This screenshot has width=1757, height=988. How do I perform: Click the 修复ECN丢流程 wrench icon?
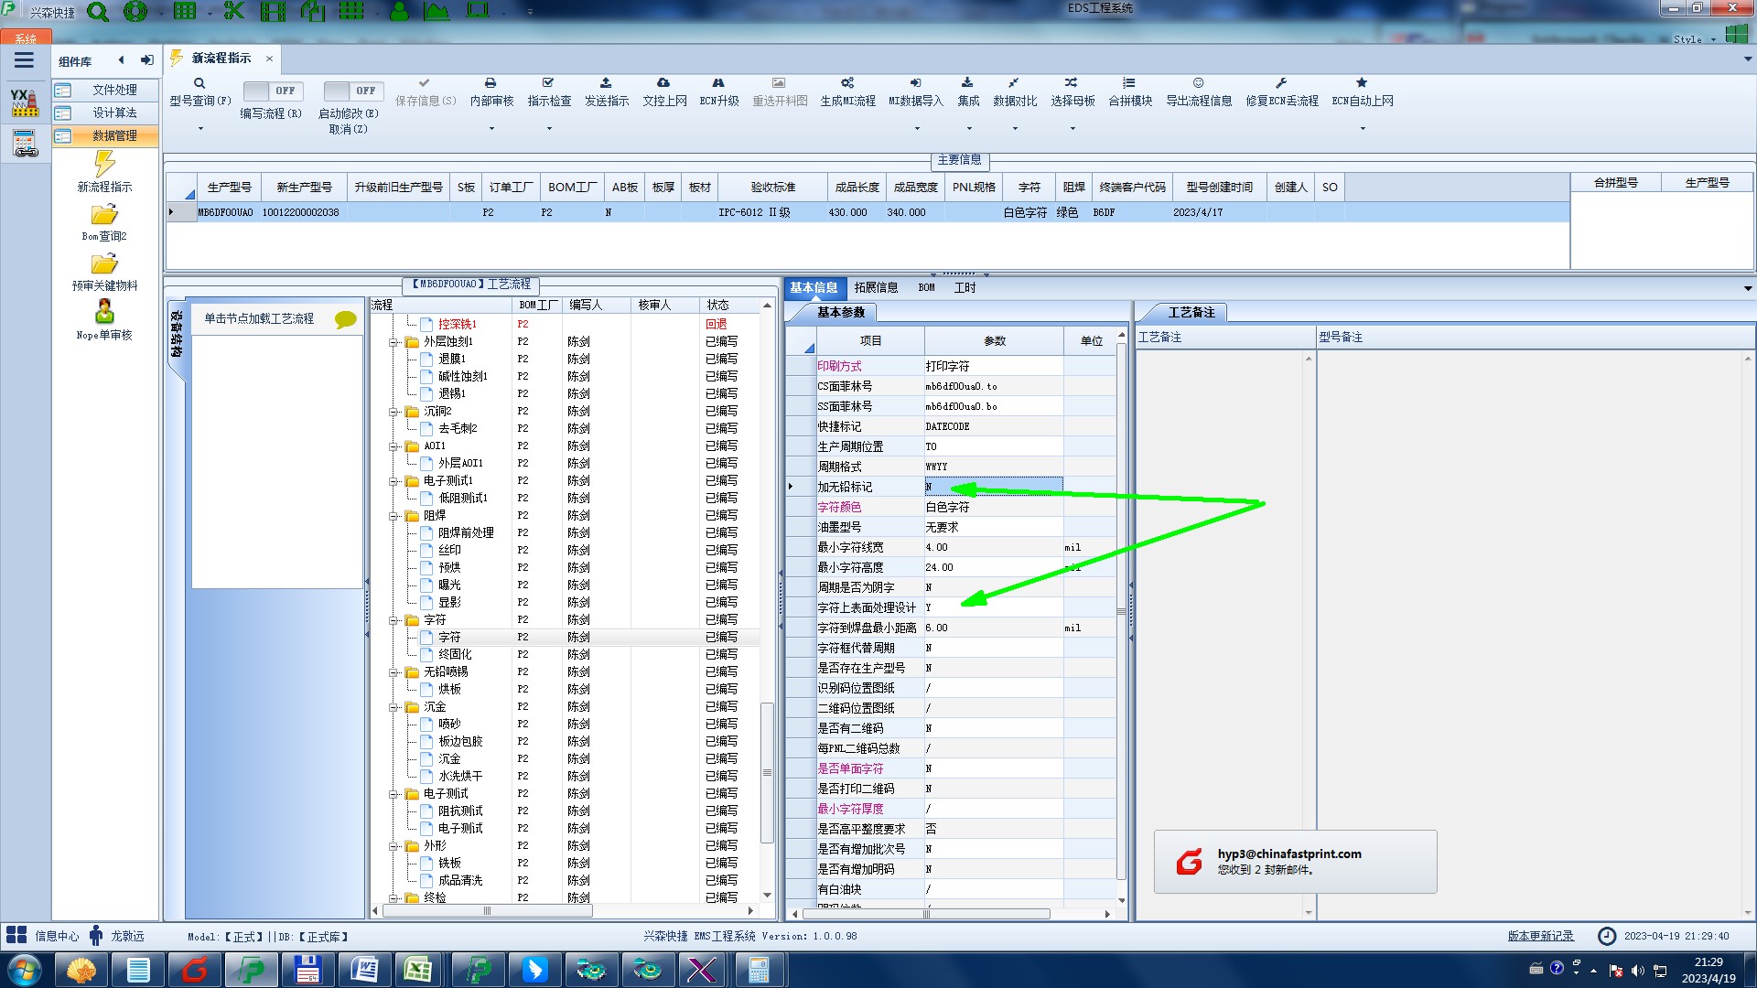[x=1281, y=83]
